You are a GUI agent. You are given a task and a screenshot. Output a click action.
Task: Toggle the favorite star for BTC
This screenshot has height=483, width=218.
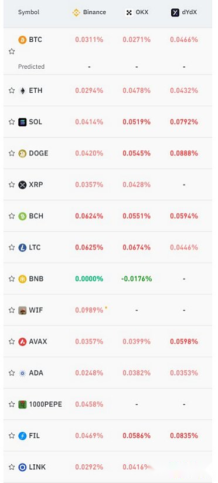(12, 52)
